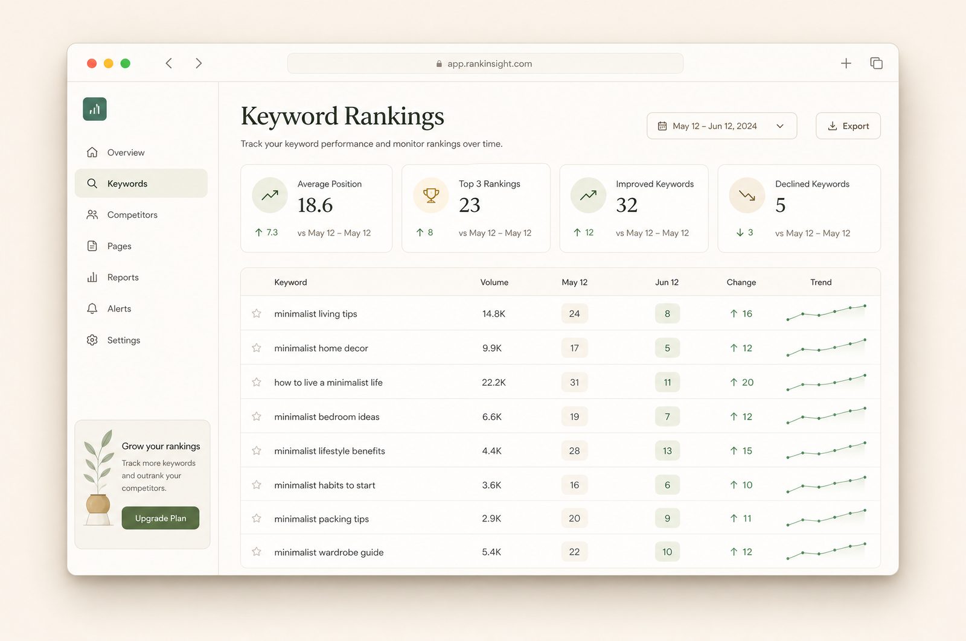Sort by the May 12 column header
This screenshot has width=966, height=641.
coord(574,282)
